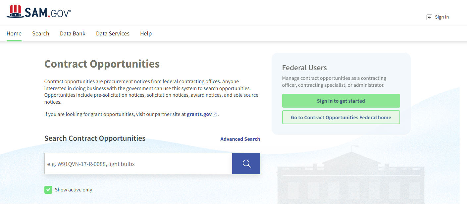Viewport: 467px width, 207px height.
Task: Open the Help menu item
Action: point(146,33)
